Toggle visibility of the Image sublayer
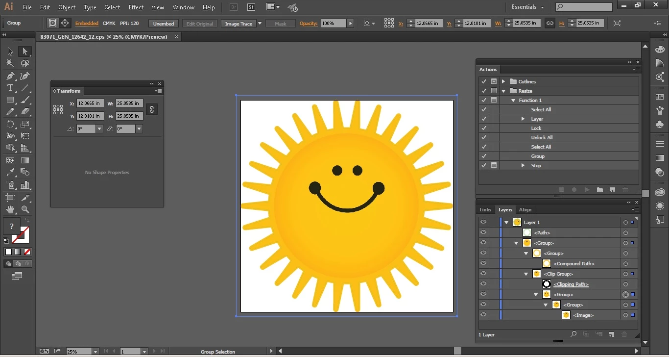The width and height of the screenshot is (669, 357). (483, 315)
